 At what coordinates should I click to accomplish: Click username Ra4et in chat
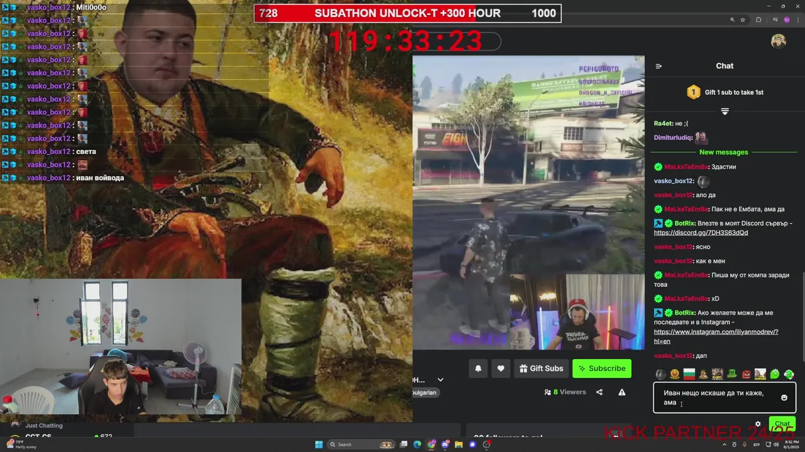pos(663,124)
